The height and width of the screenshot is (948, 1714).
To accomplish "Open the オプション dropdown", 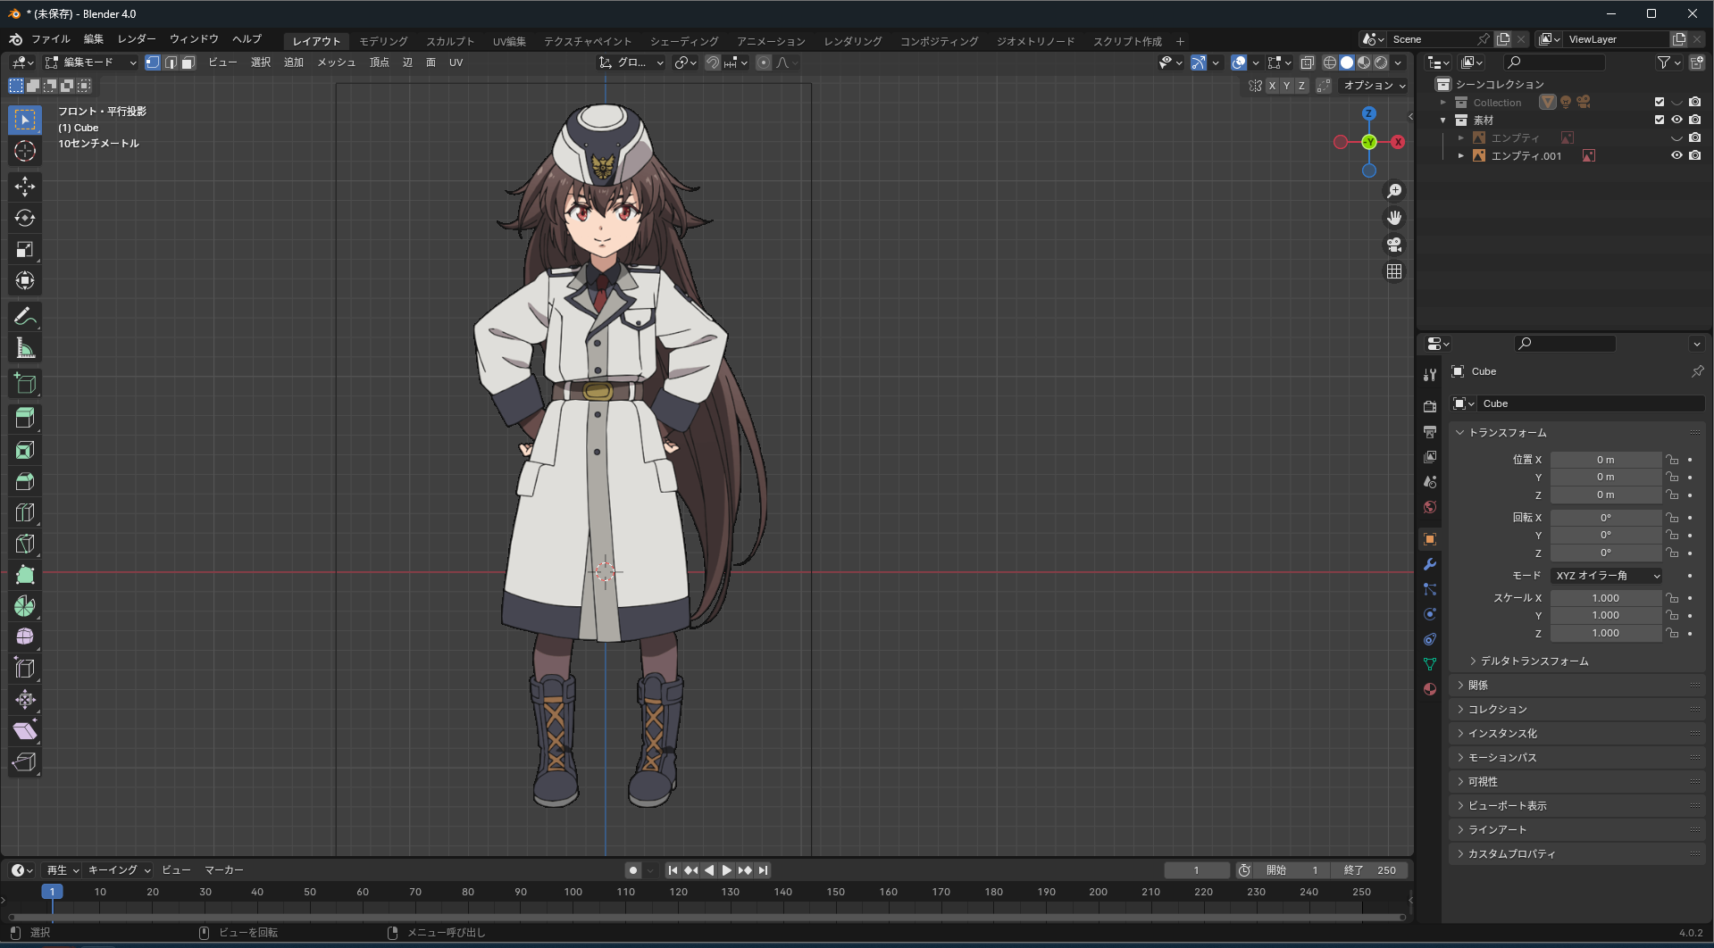I will 1375,86.
